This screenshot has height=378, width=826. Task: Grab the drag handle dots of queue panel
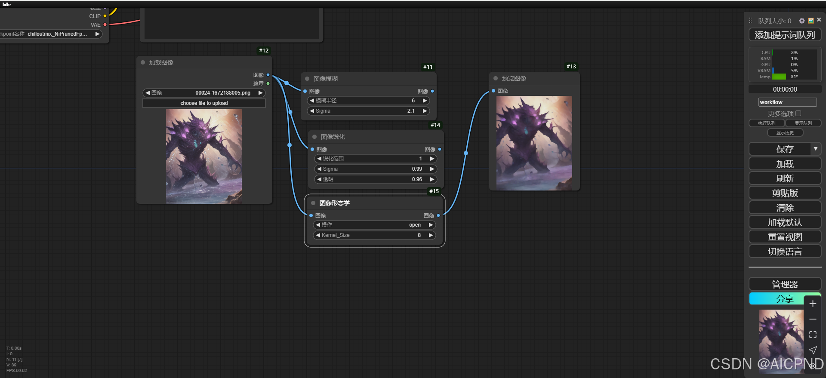751,21
